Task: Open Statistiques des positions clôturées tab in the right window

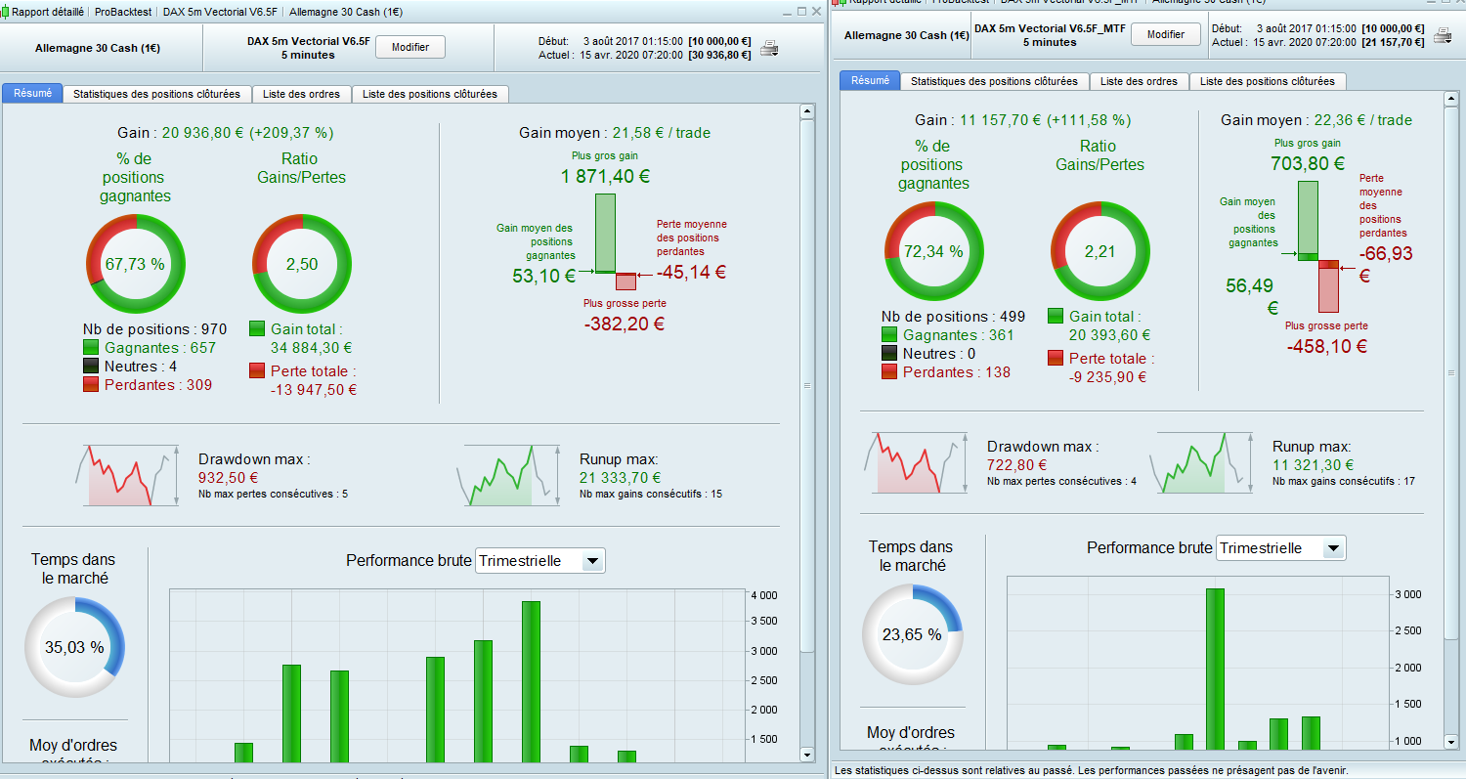Action: click(994, 81)
